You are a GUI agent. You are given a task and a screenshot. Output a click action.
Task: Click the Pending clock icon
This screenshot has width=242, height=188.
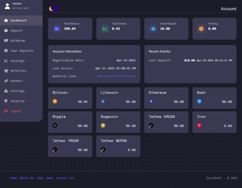201,29
